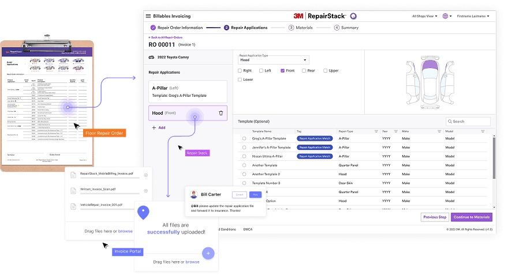The height and width of the screenshot is (275, 508).
Task: Click the magnifier icon in template Search box
Action: click(x=450, y=121)
